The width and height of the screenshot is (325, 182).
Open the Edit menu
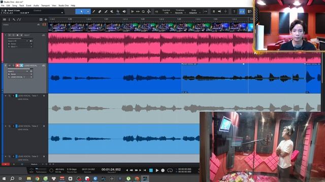click(x=8, y=6)
